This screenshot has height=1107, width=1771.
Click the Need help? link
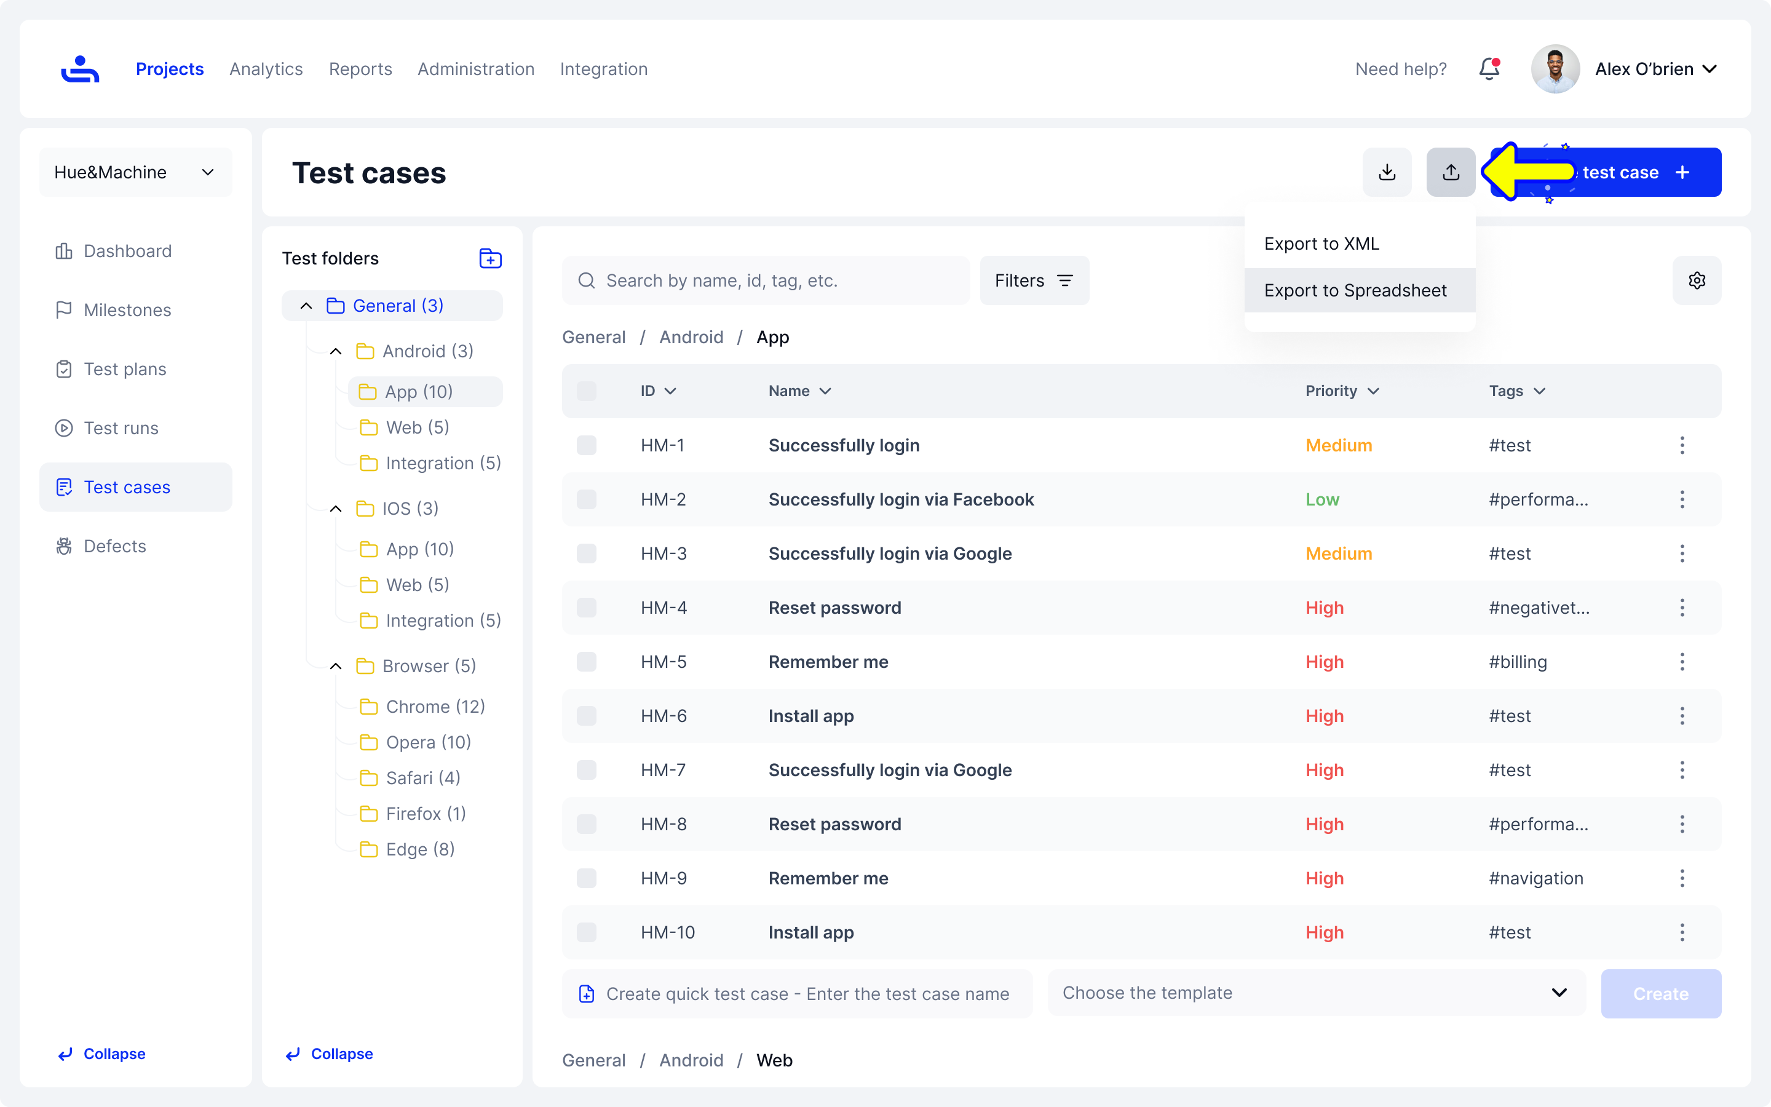click(1401, 69)
